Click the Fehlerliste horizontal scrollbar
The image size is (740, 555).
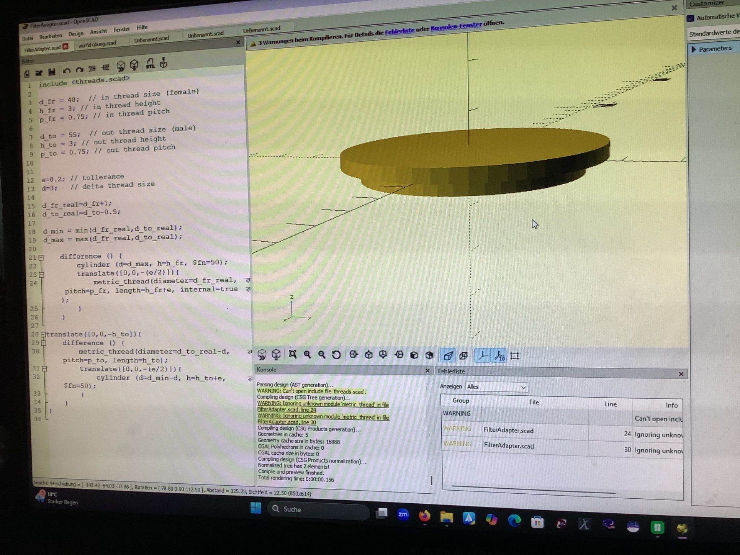533,489
